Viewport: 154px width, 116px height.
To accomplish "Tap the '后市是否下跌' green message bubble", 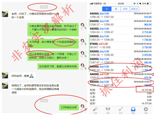I will [58, 66].
